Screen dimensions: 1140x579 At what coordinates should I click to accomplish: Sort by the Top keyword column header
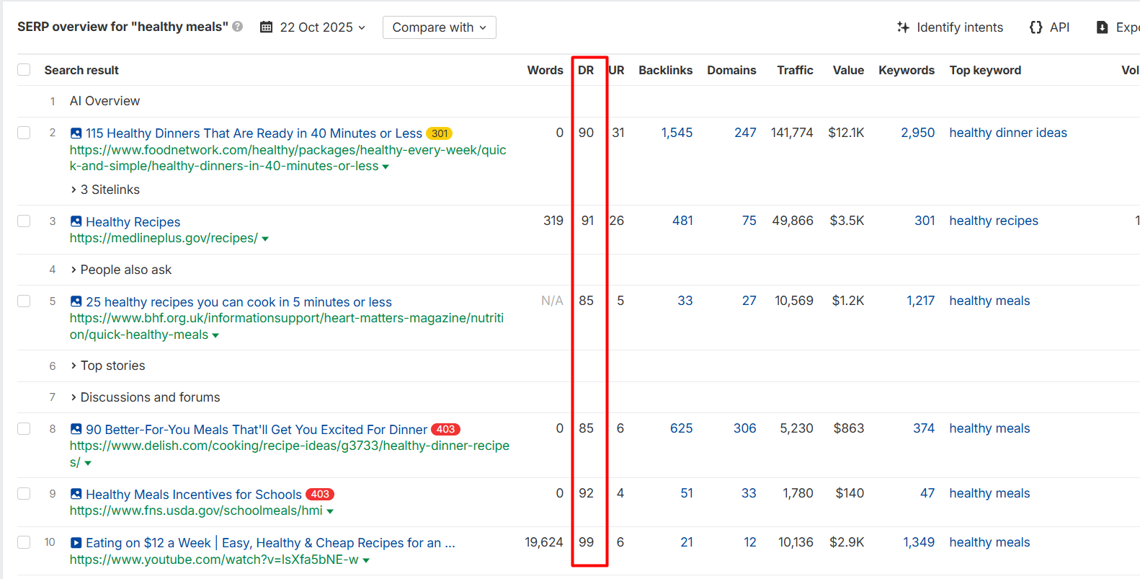tap(985, 70)
